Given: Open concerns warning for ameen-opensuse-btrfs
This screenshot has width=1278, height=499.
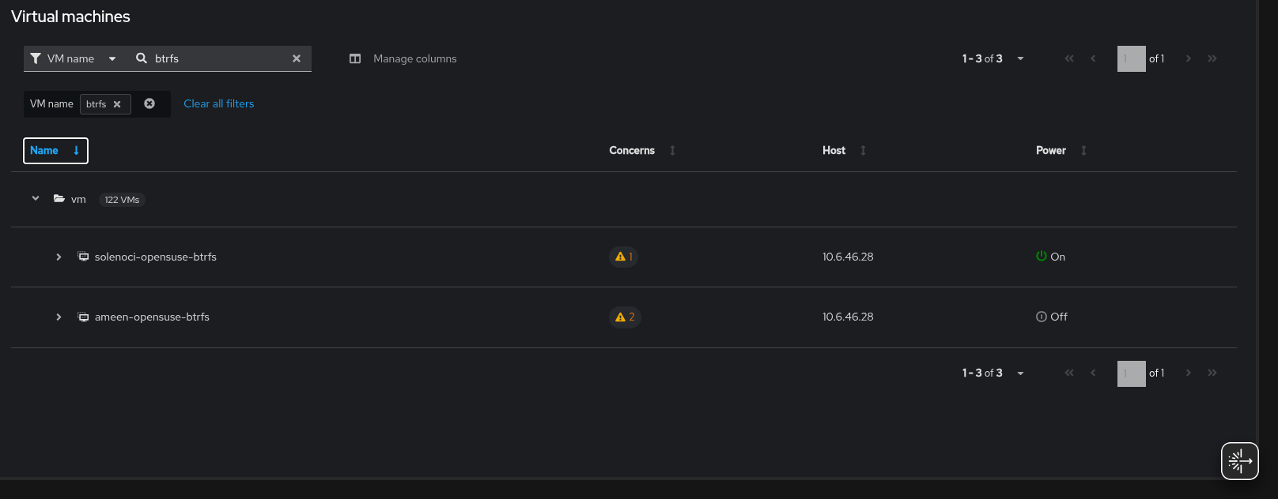Looking at the screenshot, I should pyautogui.click(x=625, y=317).
